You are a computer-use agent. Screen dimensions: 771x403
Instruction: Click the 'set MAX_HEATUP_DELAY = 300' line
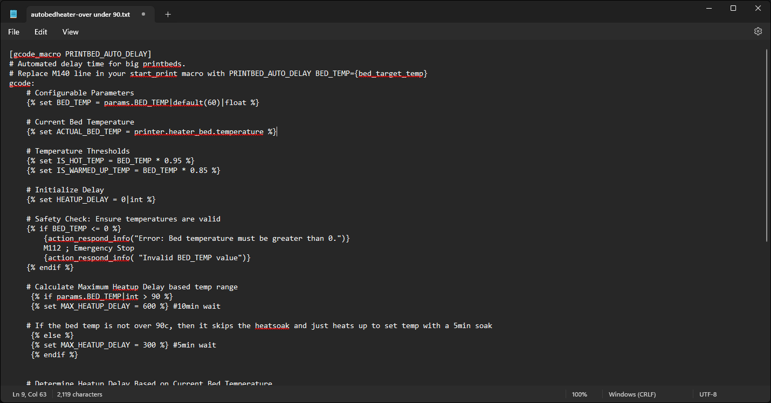tap(123, 345)
